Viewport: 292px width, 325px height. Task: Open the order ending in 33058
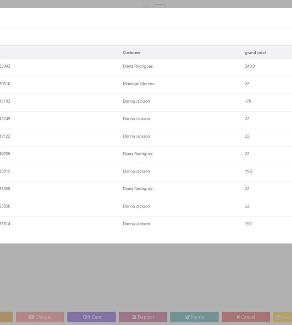[x=5, y=189]
